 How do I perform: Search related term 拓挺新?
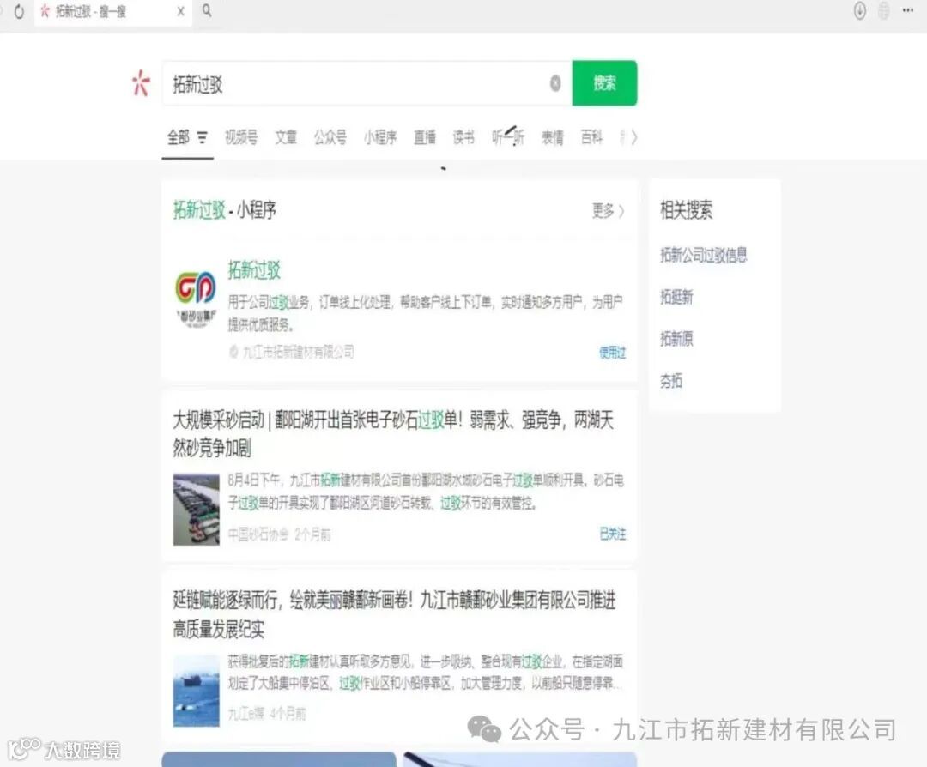click(676, 297)
